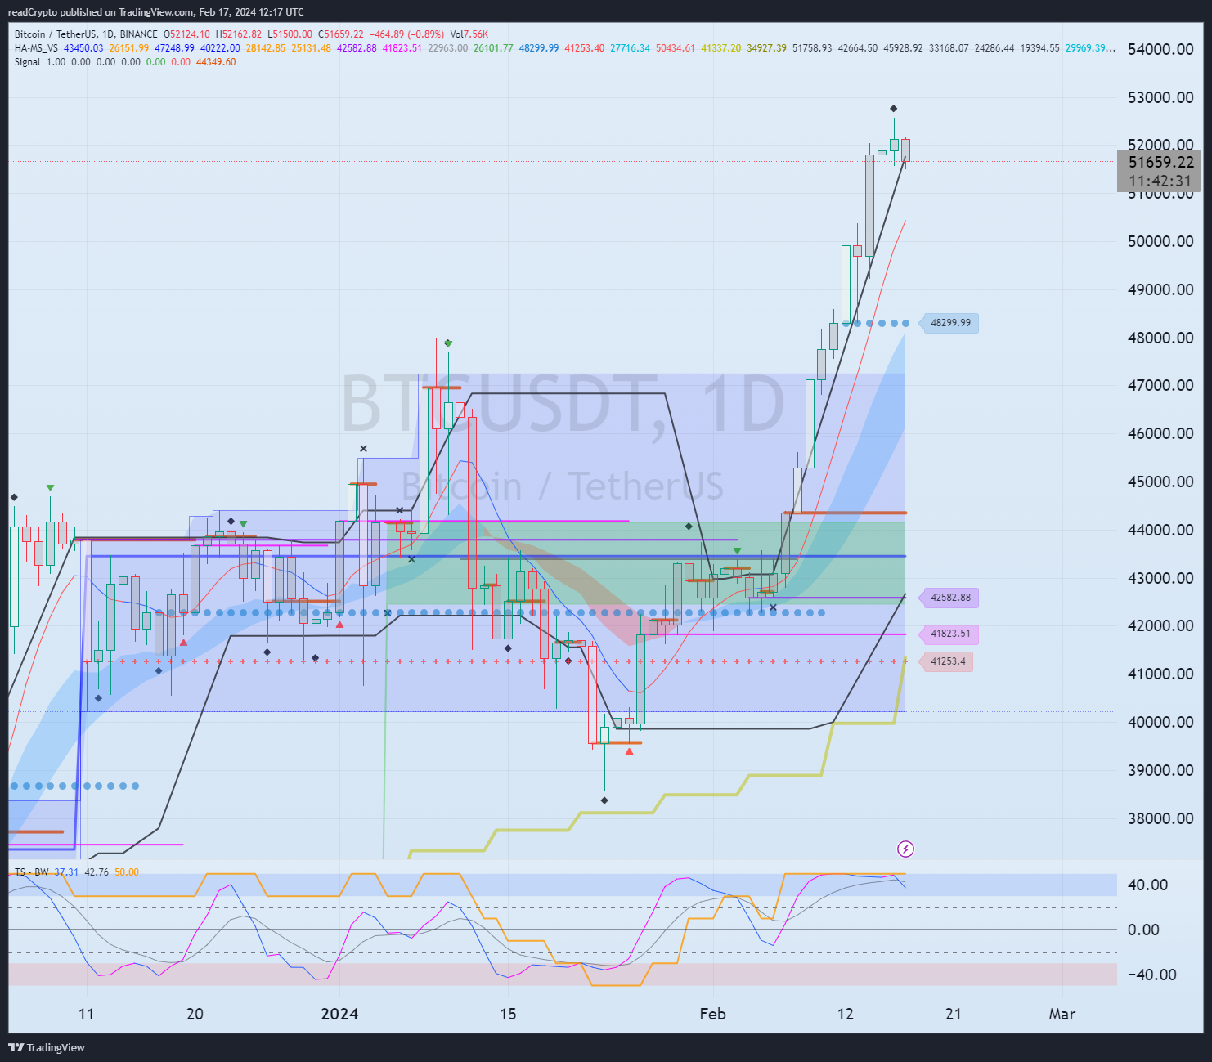Click the volume readout Vol7.56K
This screenshot has height=1062, width=1212.
pyautogui.click(x=469, y=34)
